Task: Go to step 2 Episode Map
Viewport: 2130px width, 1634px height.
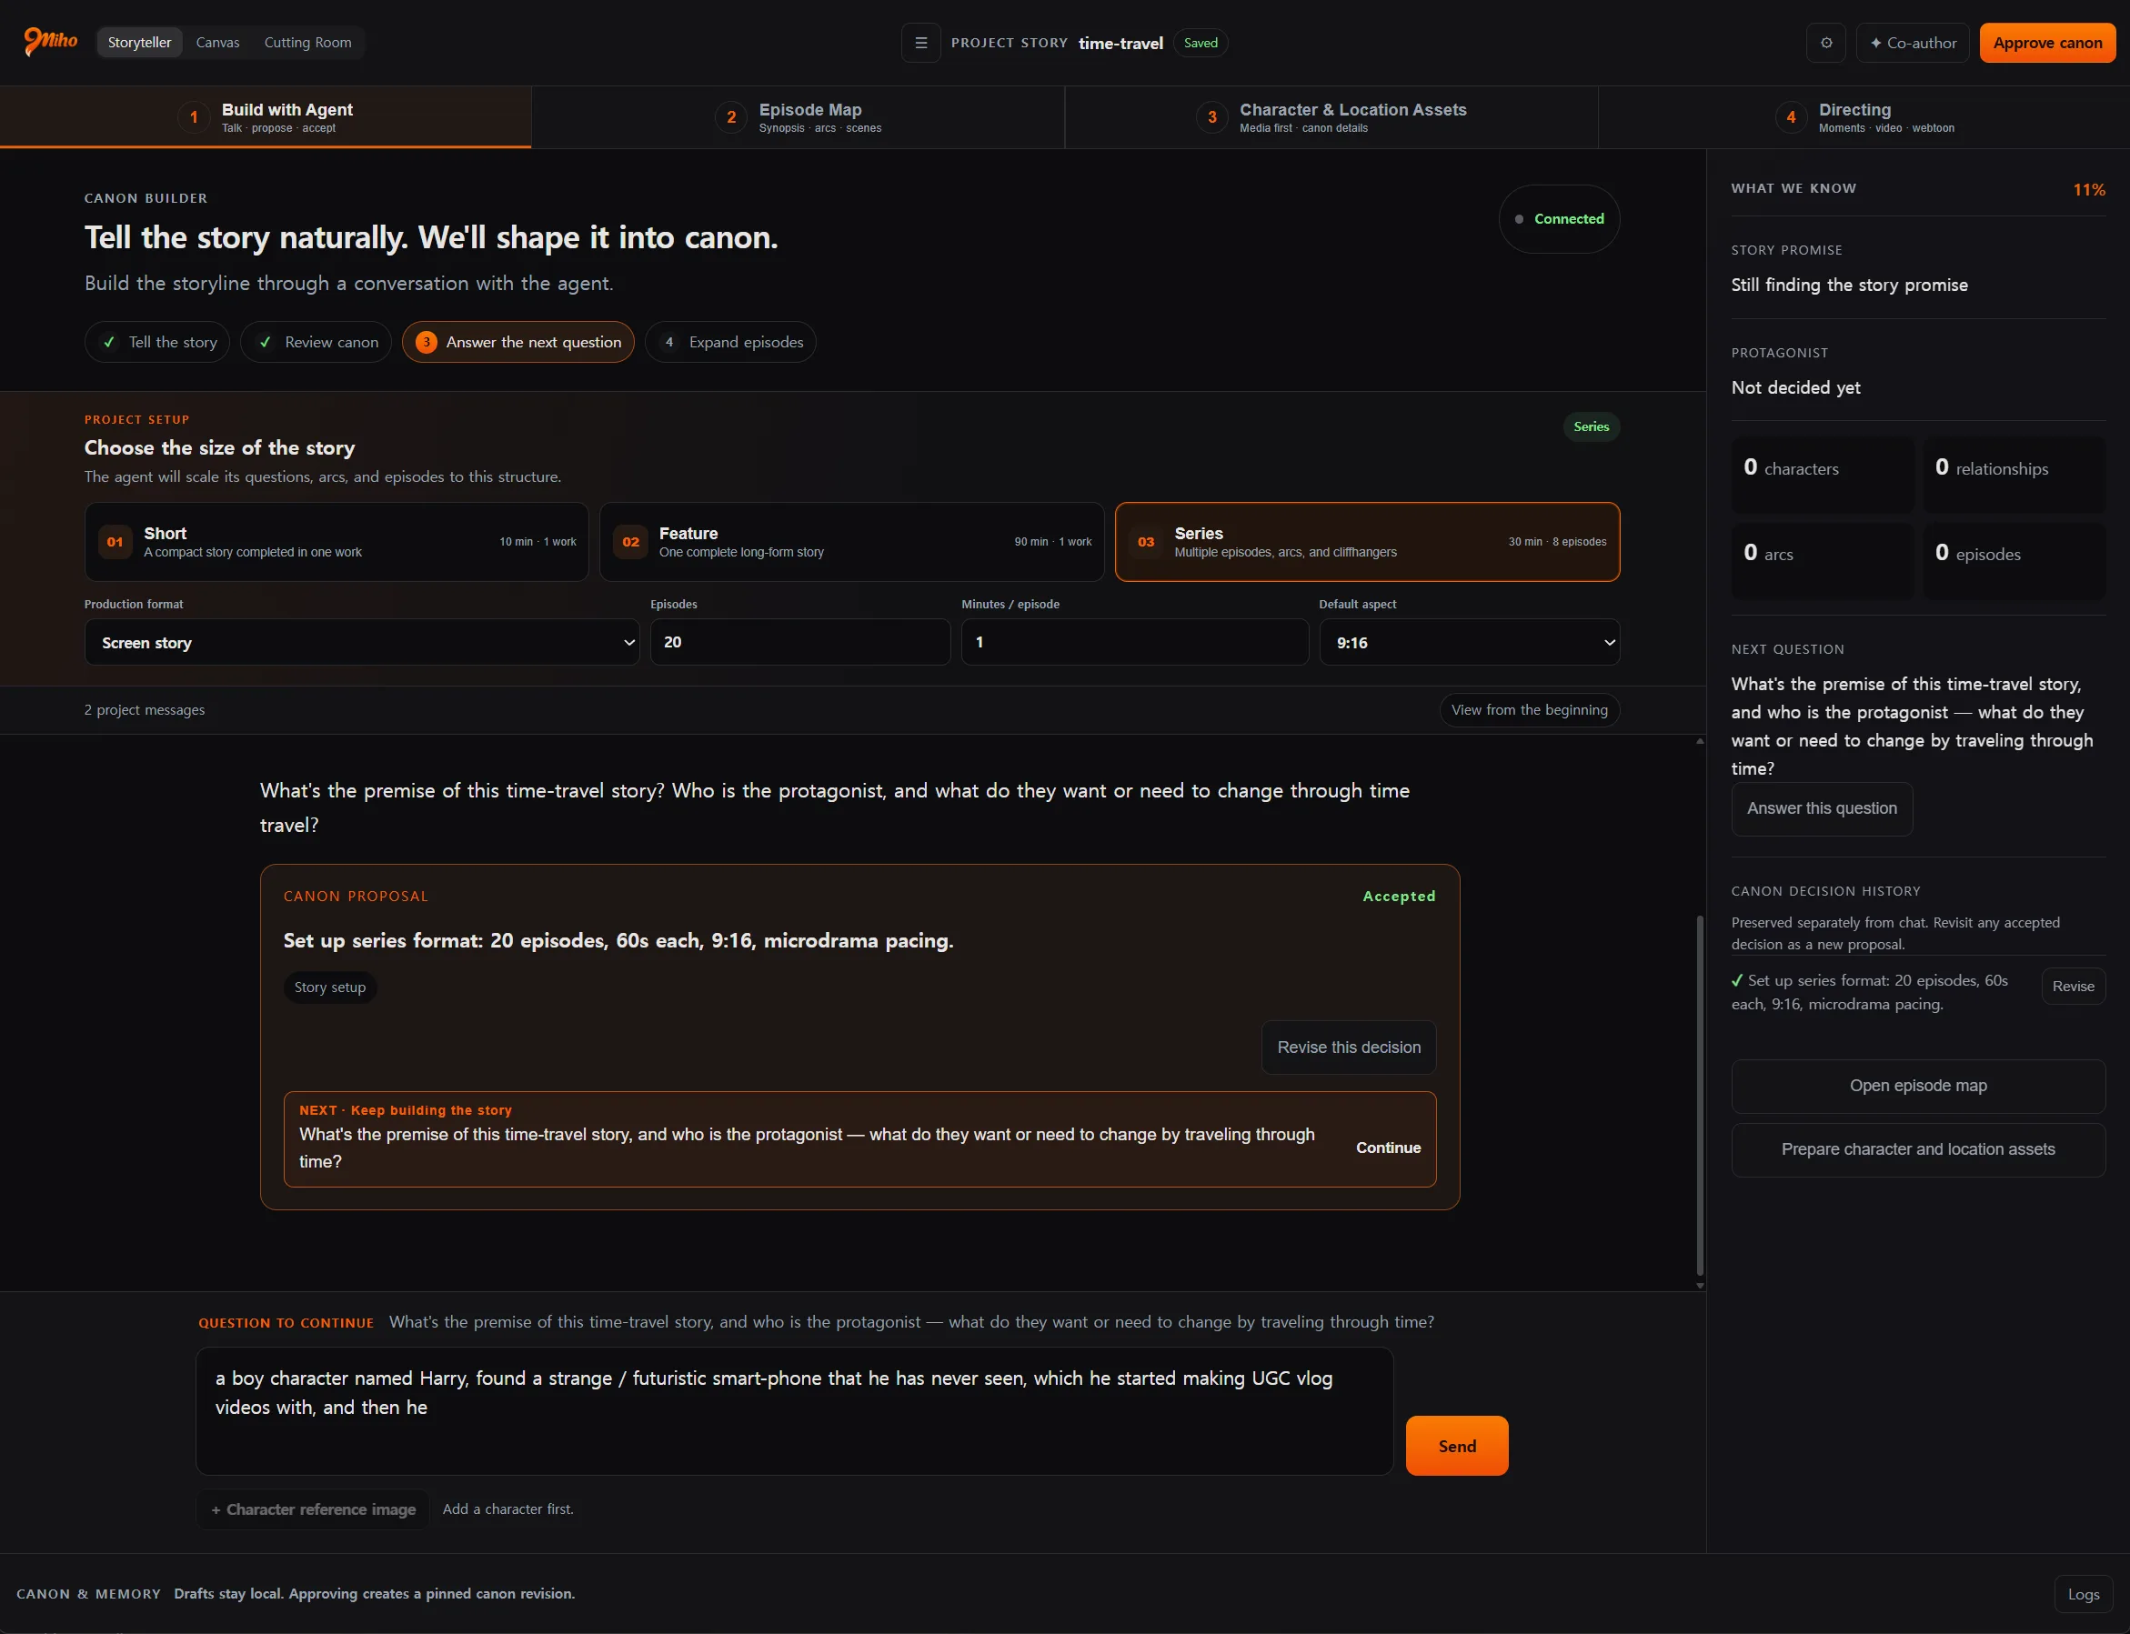Action: [798, 117]
